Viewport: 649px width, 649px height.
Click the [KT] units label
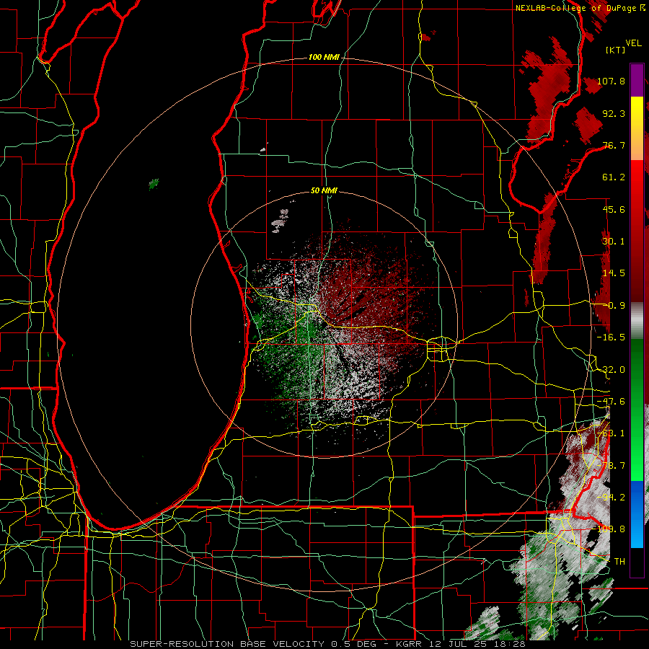coord(615,50)
